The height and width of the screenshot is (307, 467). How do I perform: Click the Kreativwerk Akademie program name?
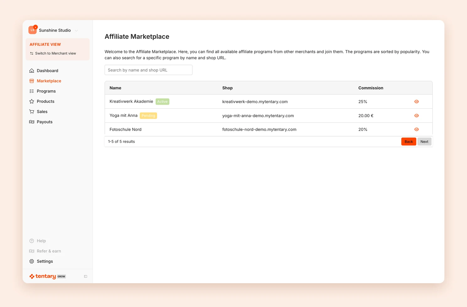click(131, 101)
